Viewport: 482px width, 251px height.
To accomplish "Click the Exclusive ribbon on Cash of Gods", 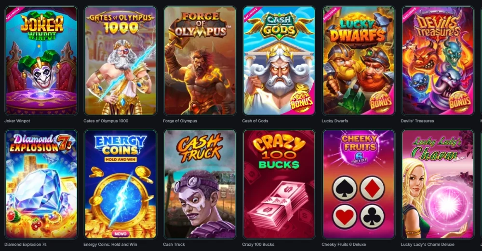I will tap(251, 14).
